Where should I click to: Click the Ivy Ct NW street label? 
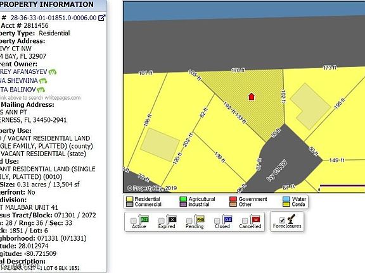[x=277, y=171]
